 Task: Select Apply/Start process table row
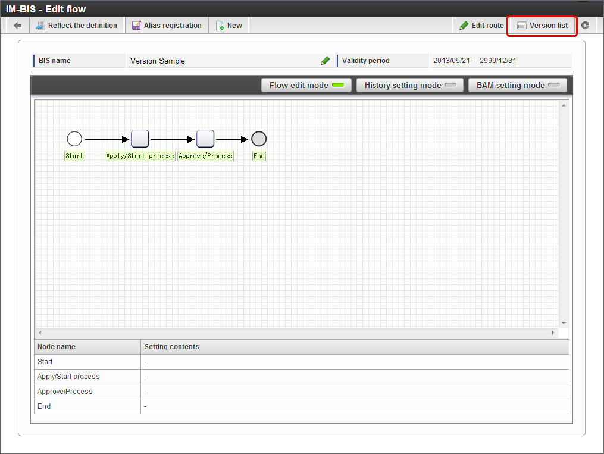(302, 377)
